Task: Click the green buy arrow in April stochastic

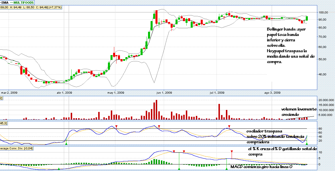Action: click(x=66, y=144)
